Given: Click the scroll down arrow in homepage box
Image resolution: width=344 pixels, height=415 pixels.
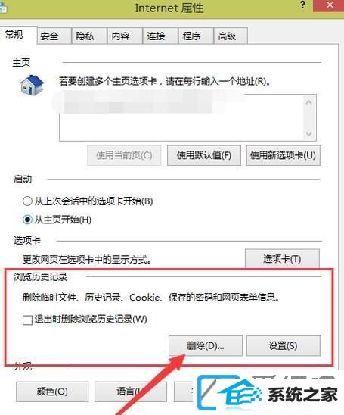Looking at the screenshot, I should click(x=309, y=133).
